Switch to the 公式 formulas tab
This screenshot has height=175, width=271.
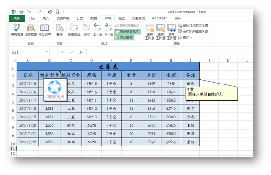80,18
